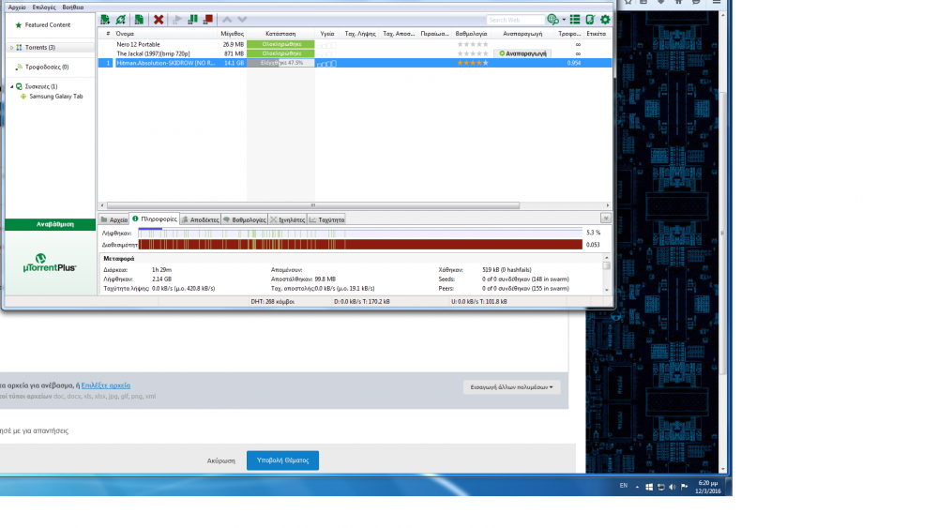
Task: Switch to the Βαθμολογίες tab
Action: tap(244, 219)
